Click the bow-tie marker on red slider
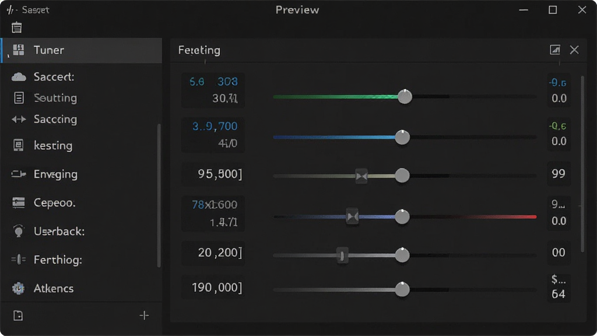597x336 pixels. click(352, 217)
